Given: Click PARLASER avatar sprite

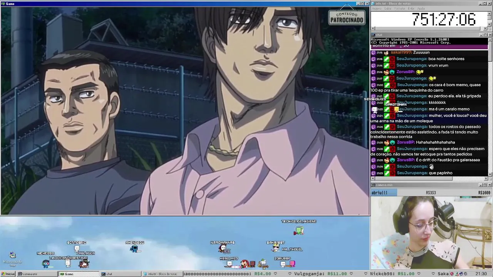Looking at the screenshot, I should click(x=84, y=264).
